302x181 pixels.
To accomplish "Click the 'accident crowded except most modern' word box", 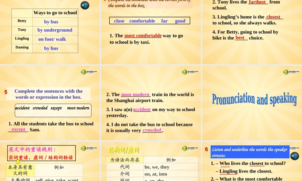I will click(x=53, y=110).
